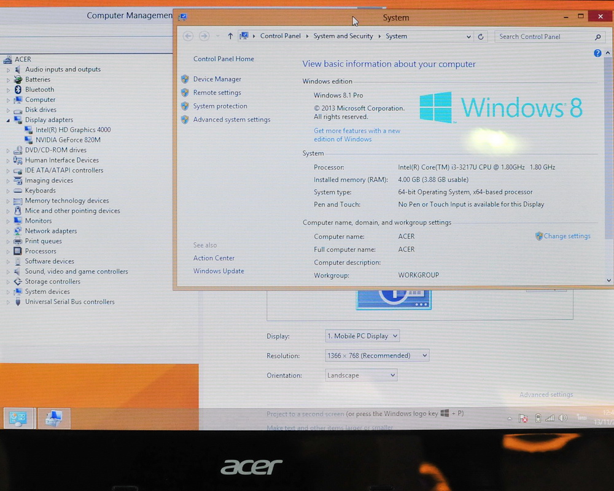Click the Network adapters icon
This screenshot has height=491, width=614.
[18, 231]
